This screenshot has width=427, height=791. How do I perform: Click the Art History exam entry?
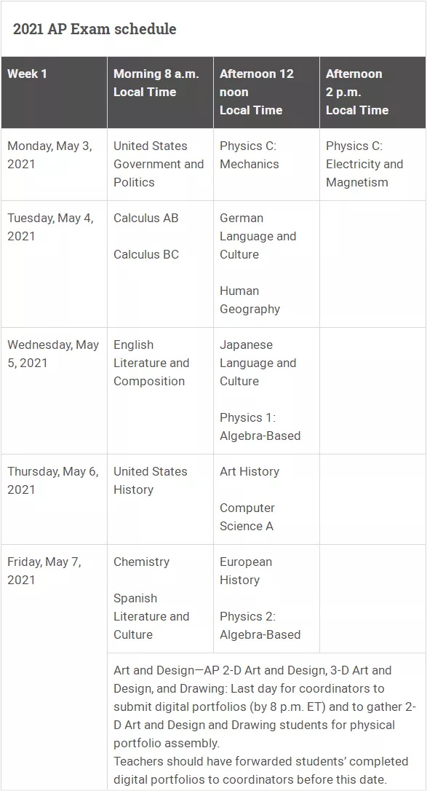point(250,471)
